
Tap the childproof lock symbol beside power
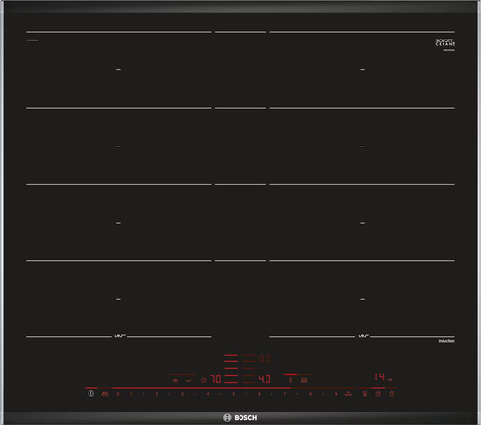(x=105, y=394)
